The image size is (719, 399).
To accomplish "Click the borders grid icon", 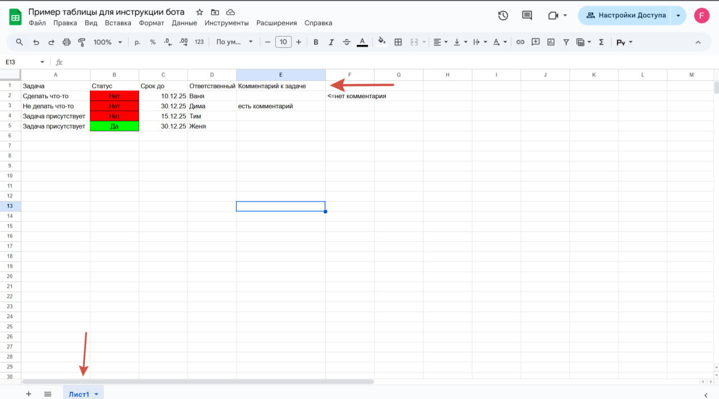I will (x=398, y=42).
